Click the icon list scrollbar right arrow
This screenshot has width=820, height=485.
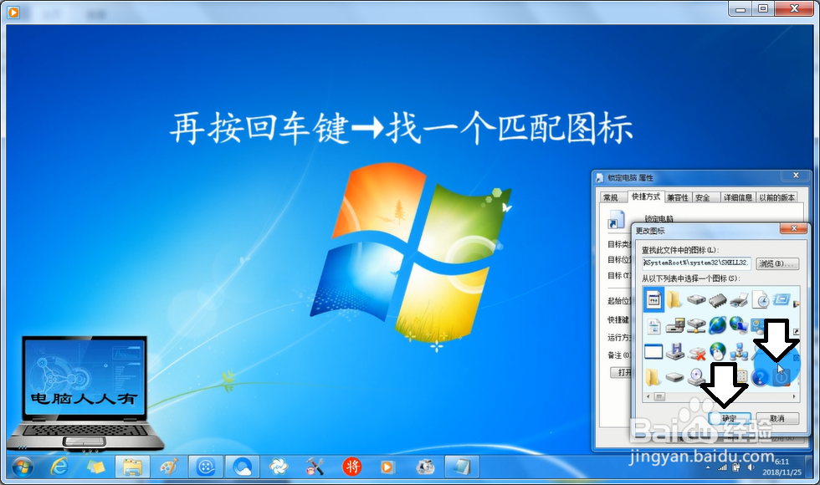pyautogui.click(x=794, y=396)
